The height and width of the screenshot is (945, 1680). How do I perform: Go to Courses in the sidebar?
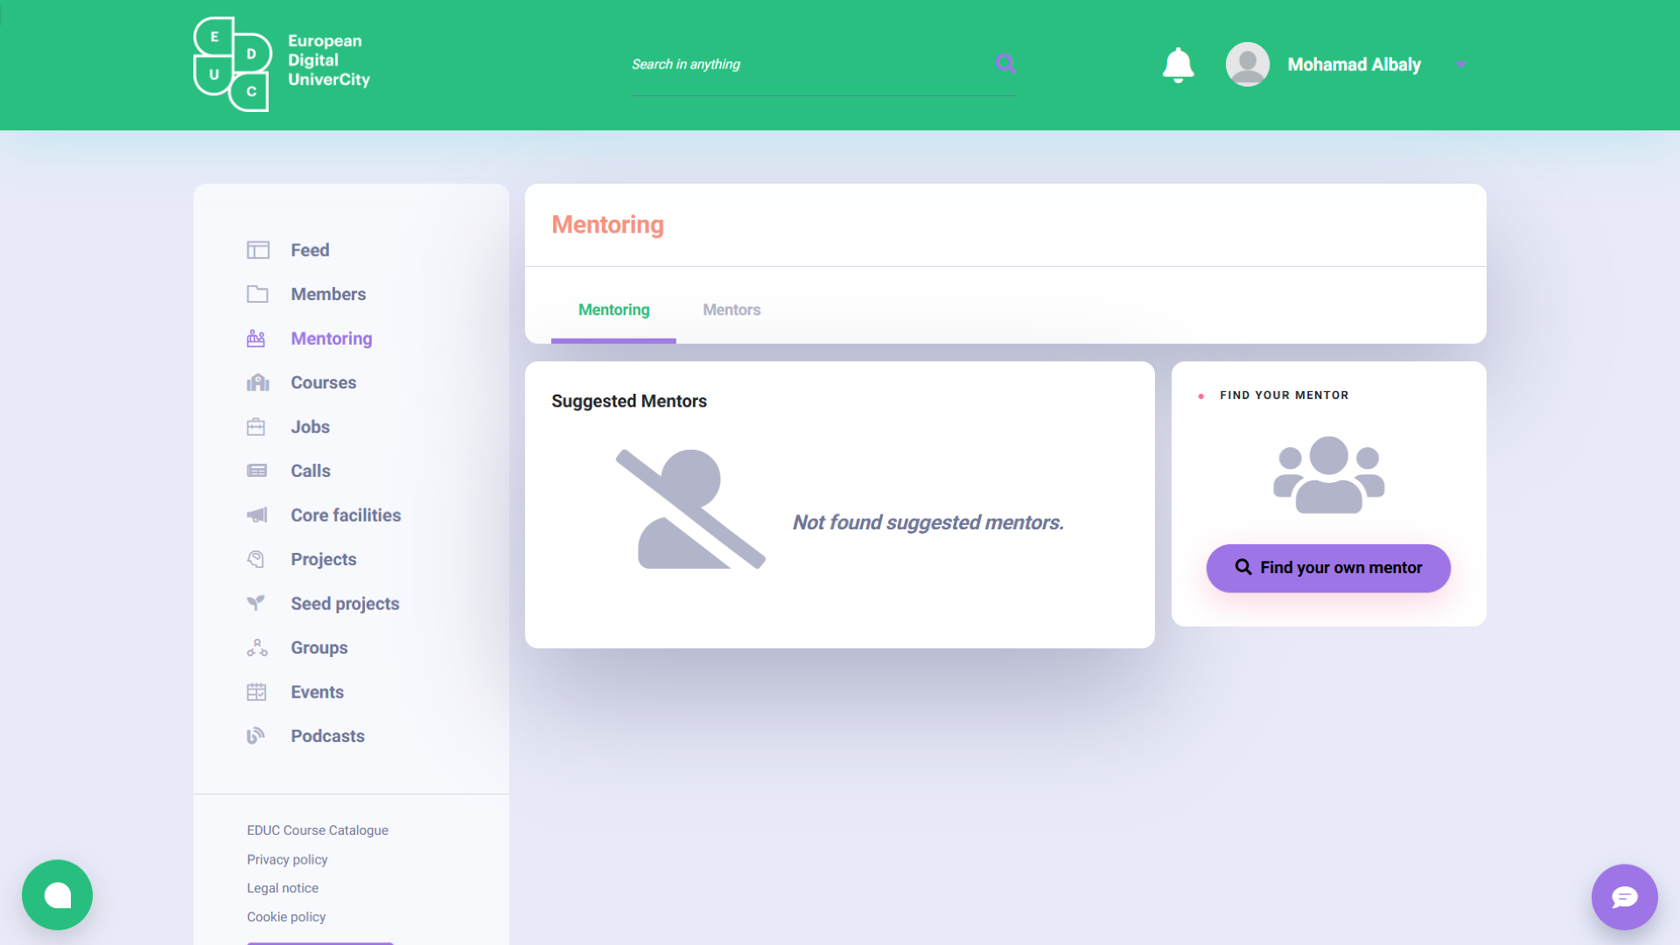pos(323,382)
